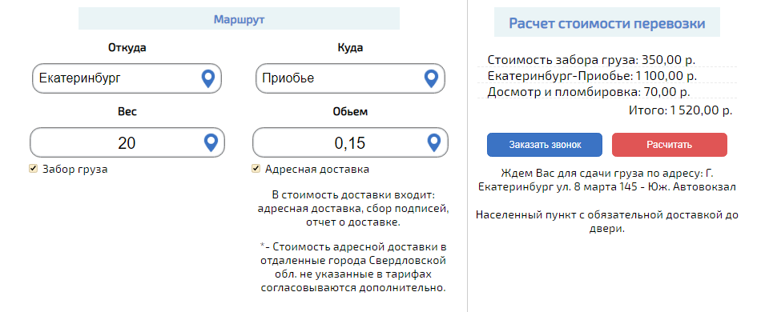Click the pin icon in the Вес field

click(x=211, y=143)
